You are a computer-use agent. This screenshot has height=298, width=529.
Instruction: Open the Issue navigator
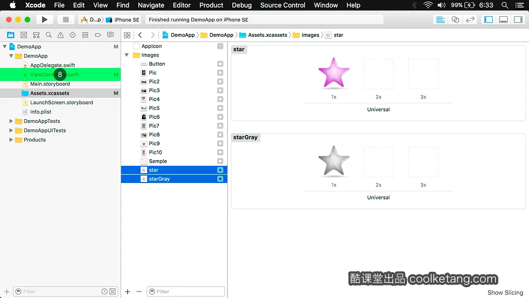(x=61, y=35)
